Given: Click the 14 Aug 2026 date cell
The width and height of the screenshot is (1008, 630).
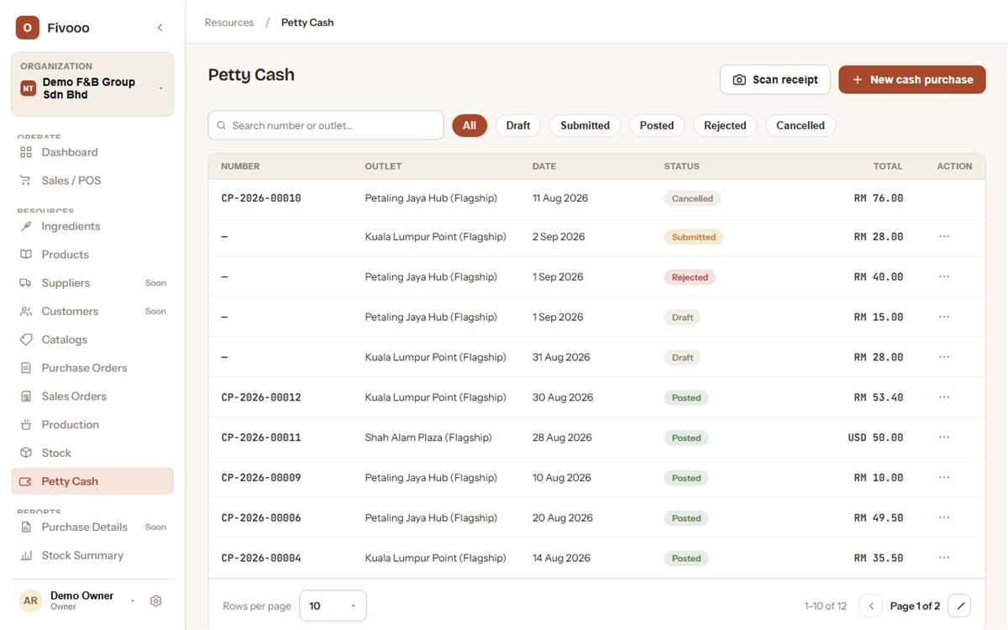Looking at the screenshot, I should pyautogui.click(x=561, y=558).
